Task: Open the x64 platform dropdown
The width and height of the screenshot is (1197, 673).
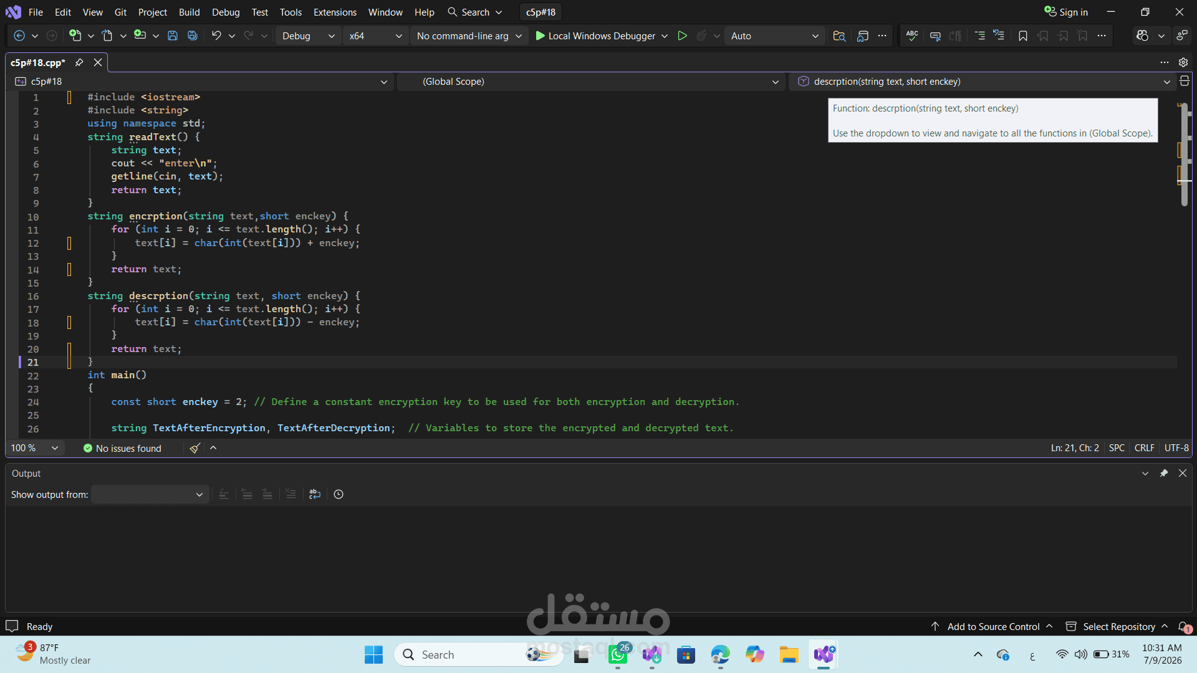Action: coord(376,36)
